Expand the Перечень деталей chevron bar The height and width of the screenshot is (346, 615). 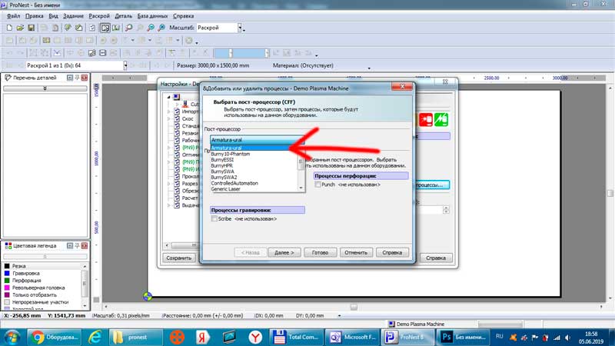point(45,88)
